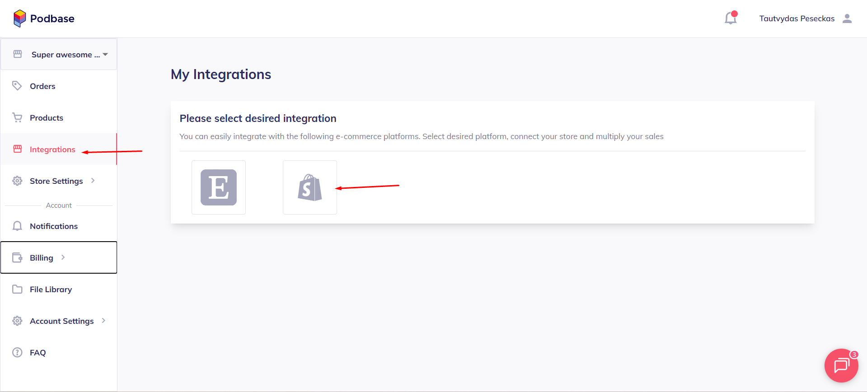Click the Account Settings gear icon
This screenshot has width=867, height=392.
(17, 321)
